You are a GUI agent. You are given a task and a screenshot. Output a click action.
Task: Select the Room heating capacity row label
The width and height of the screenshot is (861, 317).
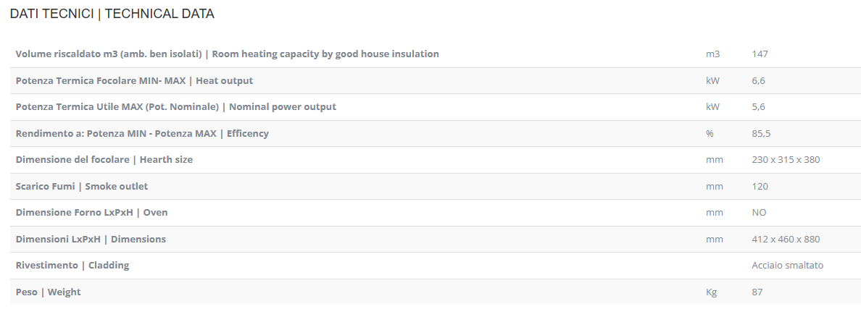click(x=227, y=54)
